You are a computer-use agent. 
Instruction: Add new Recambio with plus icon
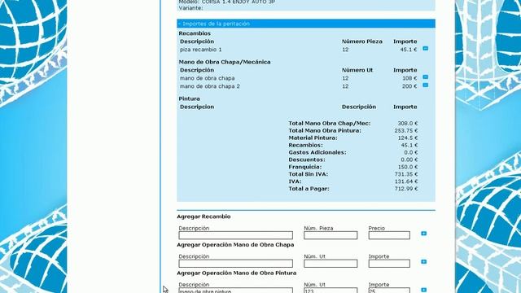423,234
